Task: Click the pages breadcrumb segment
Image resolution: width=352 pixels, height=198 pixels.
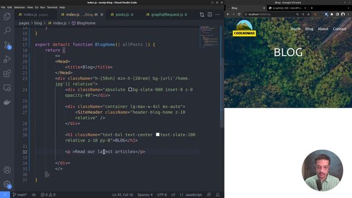Action: pos(24,23)
